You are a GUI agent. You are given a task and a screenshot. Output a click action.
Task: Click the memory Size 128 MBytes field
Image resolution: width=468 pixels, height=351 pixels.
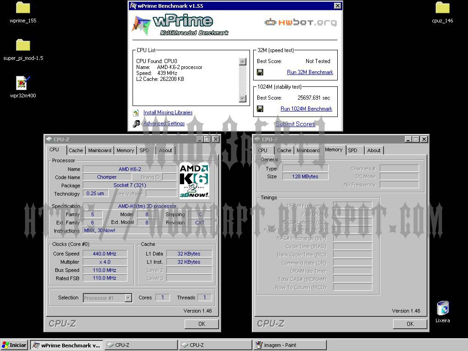click(x=305, y=176)
